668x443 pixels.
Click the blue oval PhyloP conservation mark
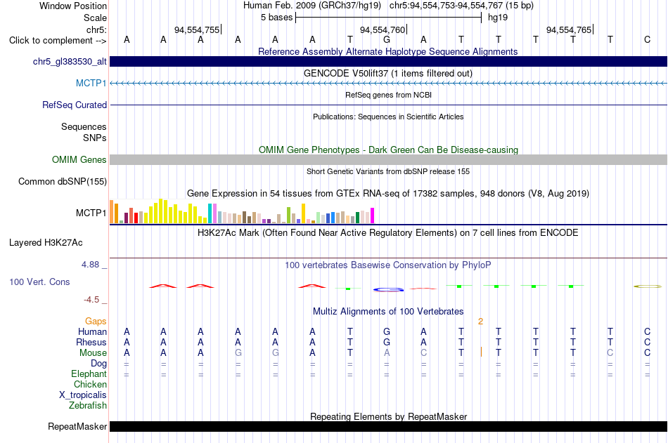click(388, 290)
